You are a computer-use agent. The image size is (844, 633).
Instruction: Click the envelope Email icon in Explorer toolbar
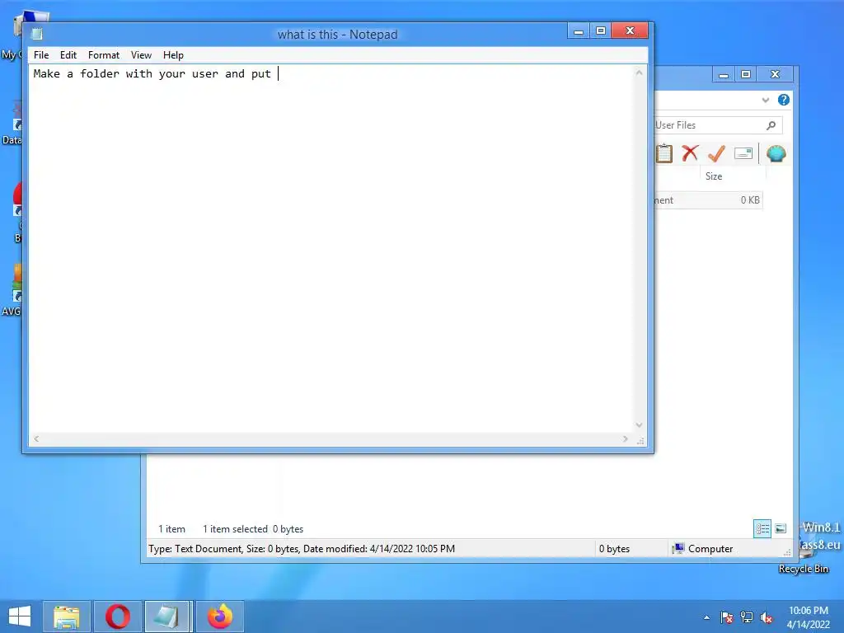[743, 153]
